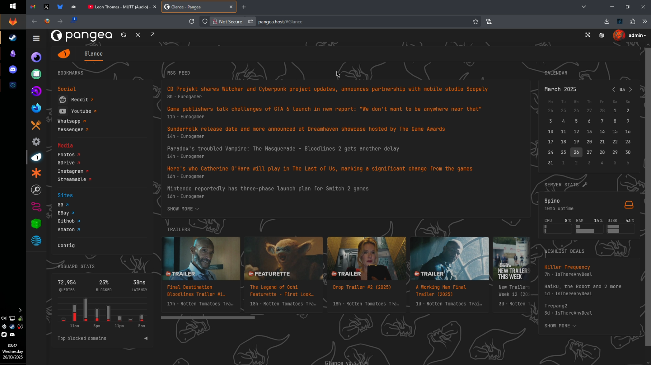Open the Firefox extensions puzzle icon
Viewport: 651px width, 365px height.
[633, 22]
